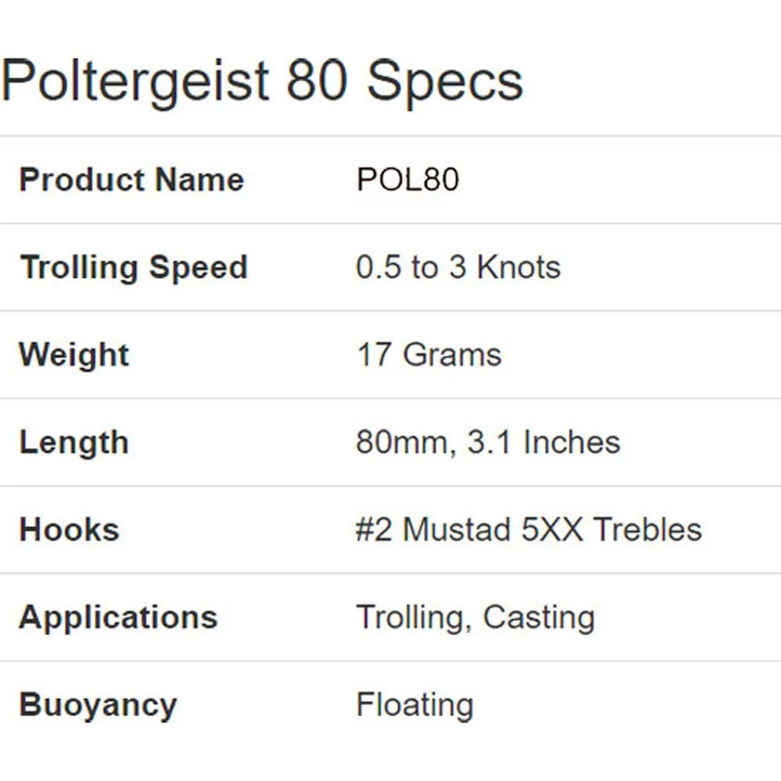781x781 pixels.
Task: Click the 0.5 to 3 Knots value
Action: 458,267
